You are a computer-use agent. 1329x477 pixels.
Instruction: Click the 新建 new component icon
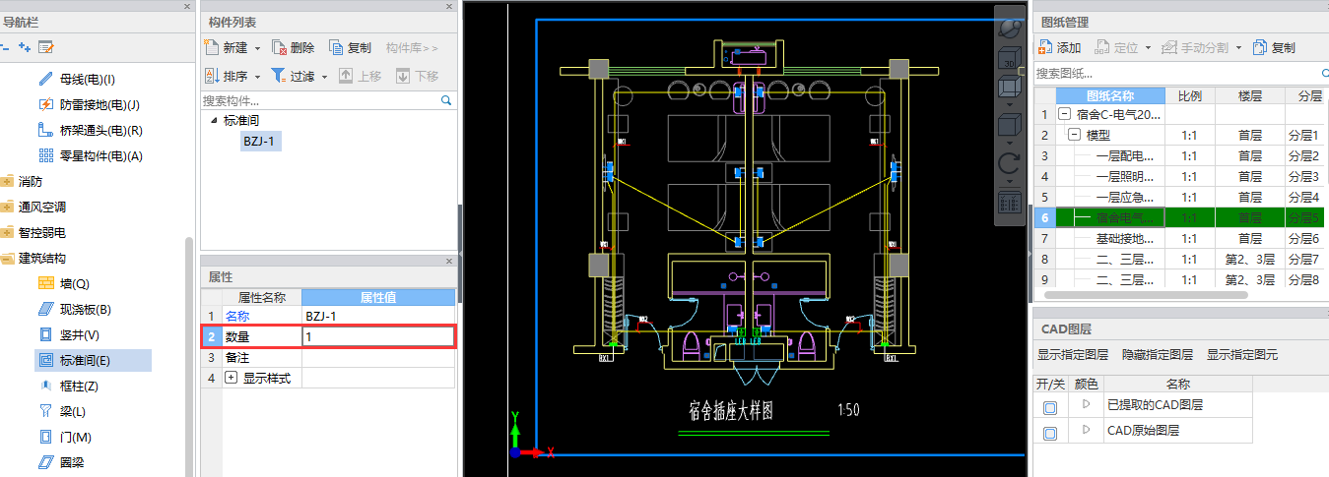tap(212, 47)
